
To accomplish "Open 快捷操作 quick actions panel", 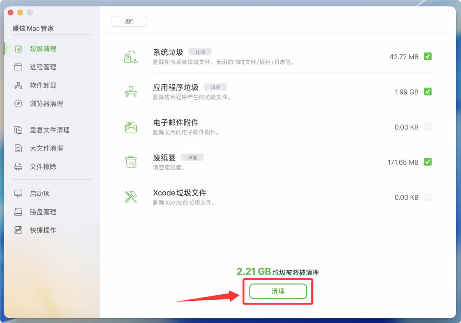I will (18, 230).
